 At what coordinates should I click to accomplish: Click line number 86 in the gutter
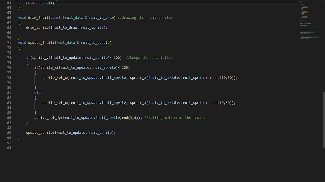(9, 118)
